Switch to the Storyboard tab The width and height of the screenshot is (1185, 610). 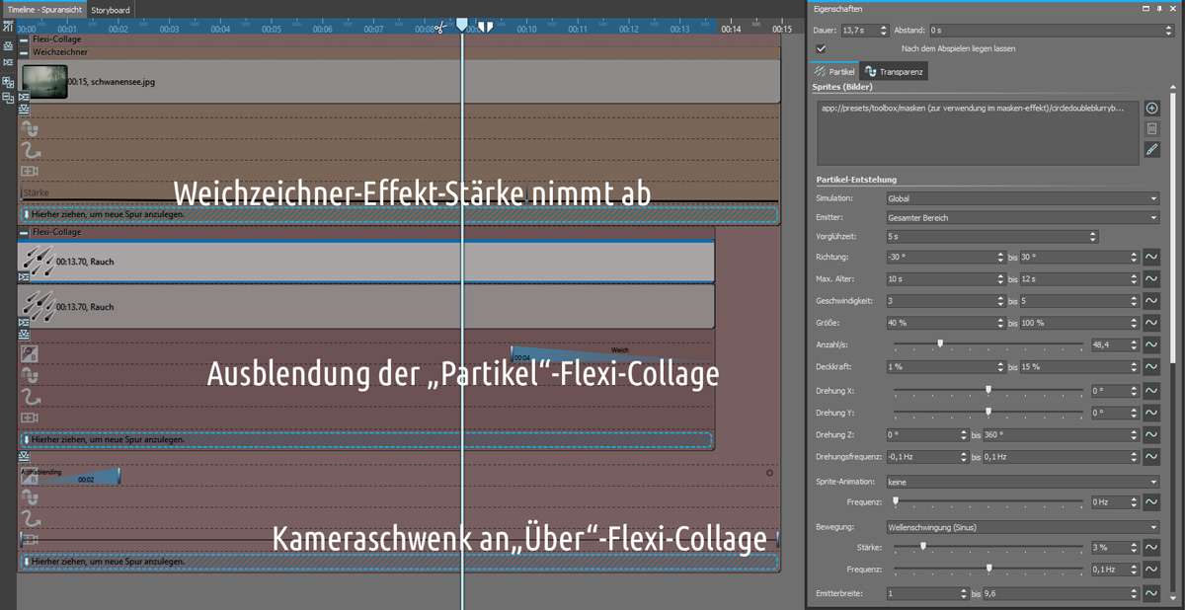pyautogui.click(x=111, y=10)
